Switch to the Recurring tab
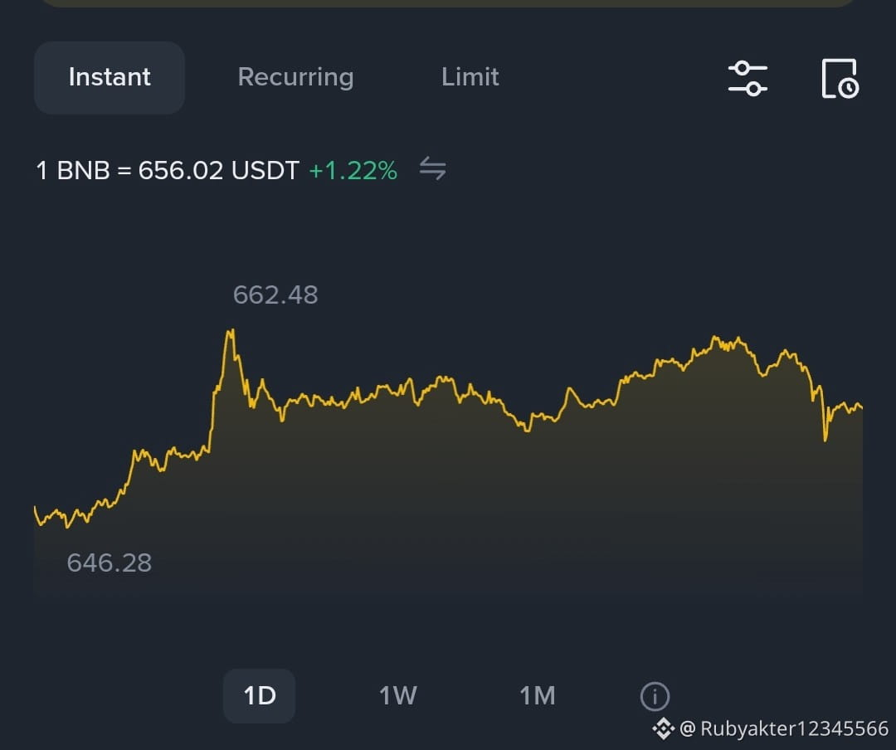 pos(295,77)
